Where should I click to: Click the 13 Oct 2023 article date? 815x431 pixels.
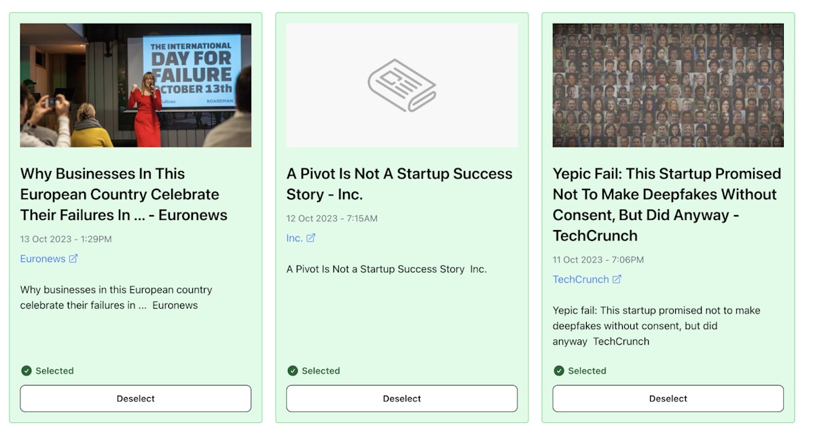click(66, 239)
